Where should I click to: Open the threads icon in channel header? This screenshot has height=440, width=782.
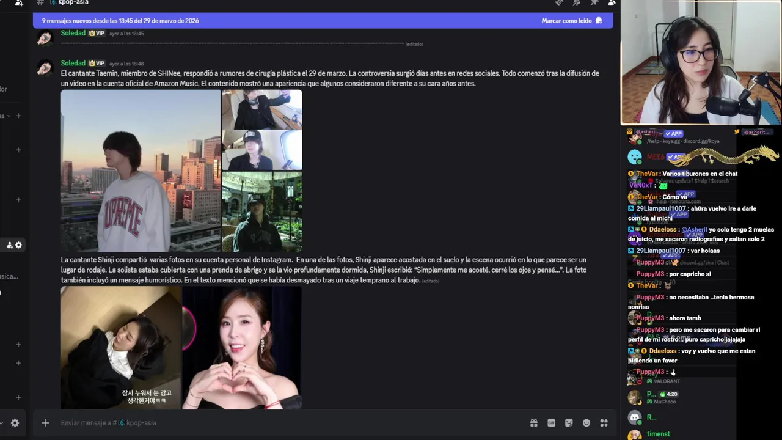point(558,2)
